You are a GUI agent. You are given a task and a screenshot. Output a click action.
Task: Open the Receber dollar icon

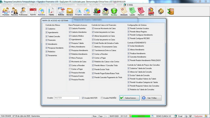click(x=114, y=12)
